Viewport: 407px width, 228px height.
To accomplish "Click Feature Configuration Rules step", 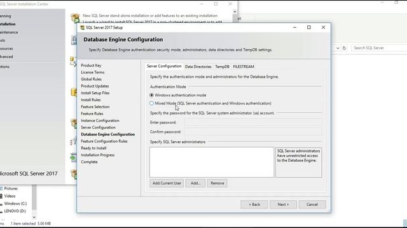I will tap(104, 141).
